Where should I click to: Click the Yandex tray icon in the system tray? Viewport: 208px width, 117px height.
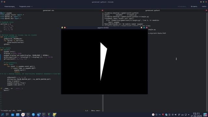click(153, 115)
